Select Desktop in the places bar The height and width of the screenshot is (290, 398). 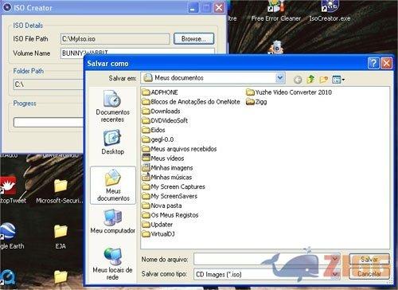tap(112, 142)
